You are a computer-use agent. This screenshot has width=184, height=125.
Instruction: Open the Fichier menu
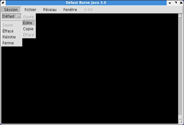click(30, 9)
